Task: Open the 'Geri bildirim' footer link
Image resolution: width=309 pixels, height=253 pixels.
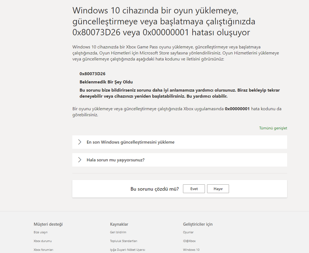Action: (118, 232)
